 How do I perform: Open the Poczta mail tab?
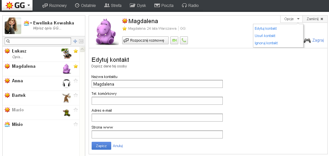pyautogui.click(x=164, y=6)
